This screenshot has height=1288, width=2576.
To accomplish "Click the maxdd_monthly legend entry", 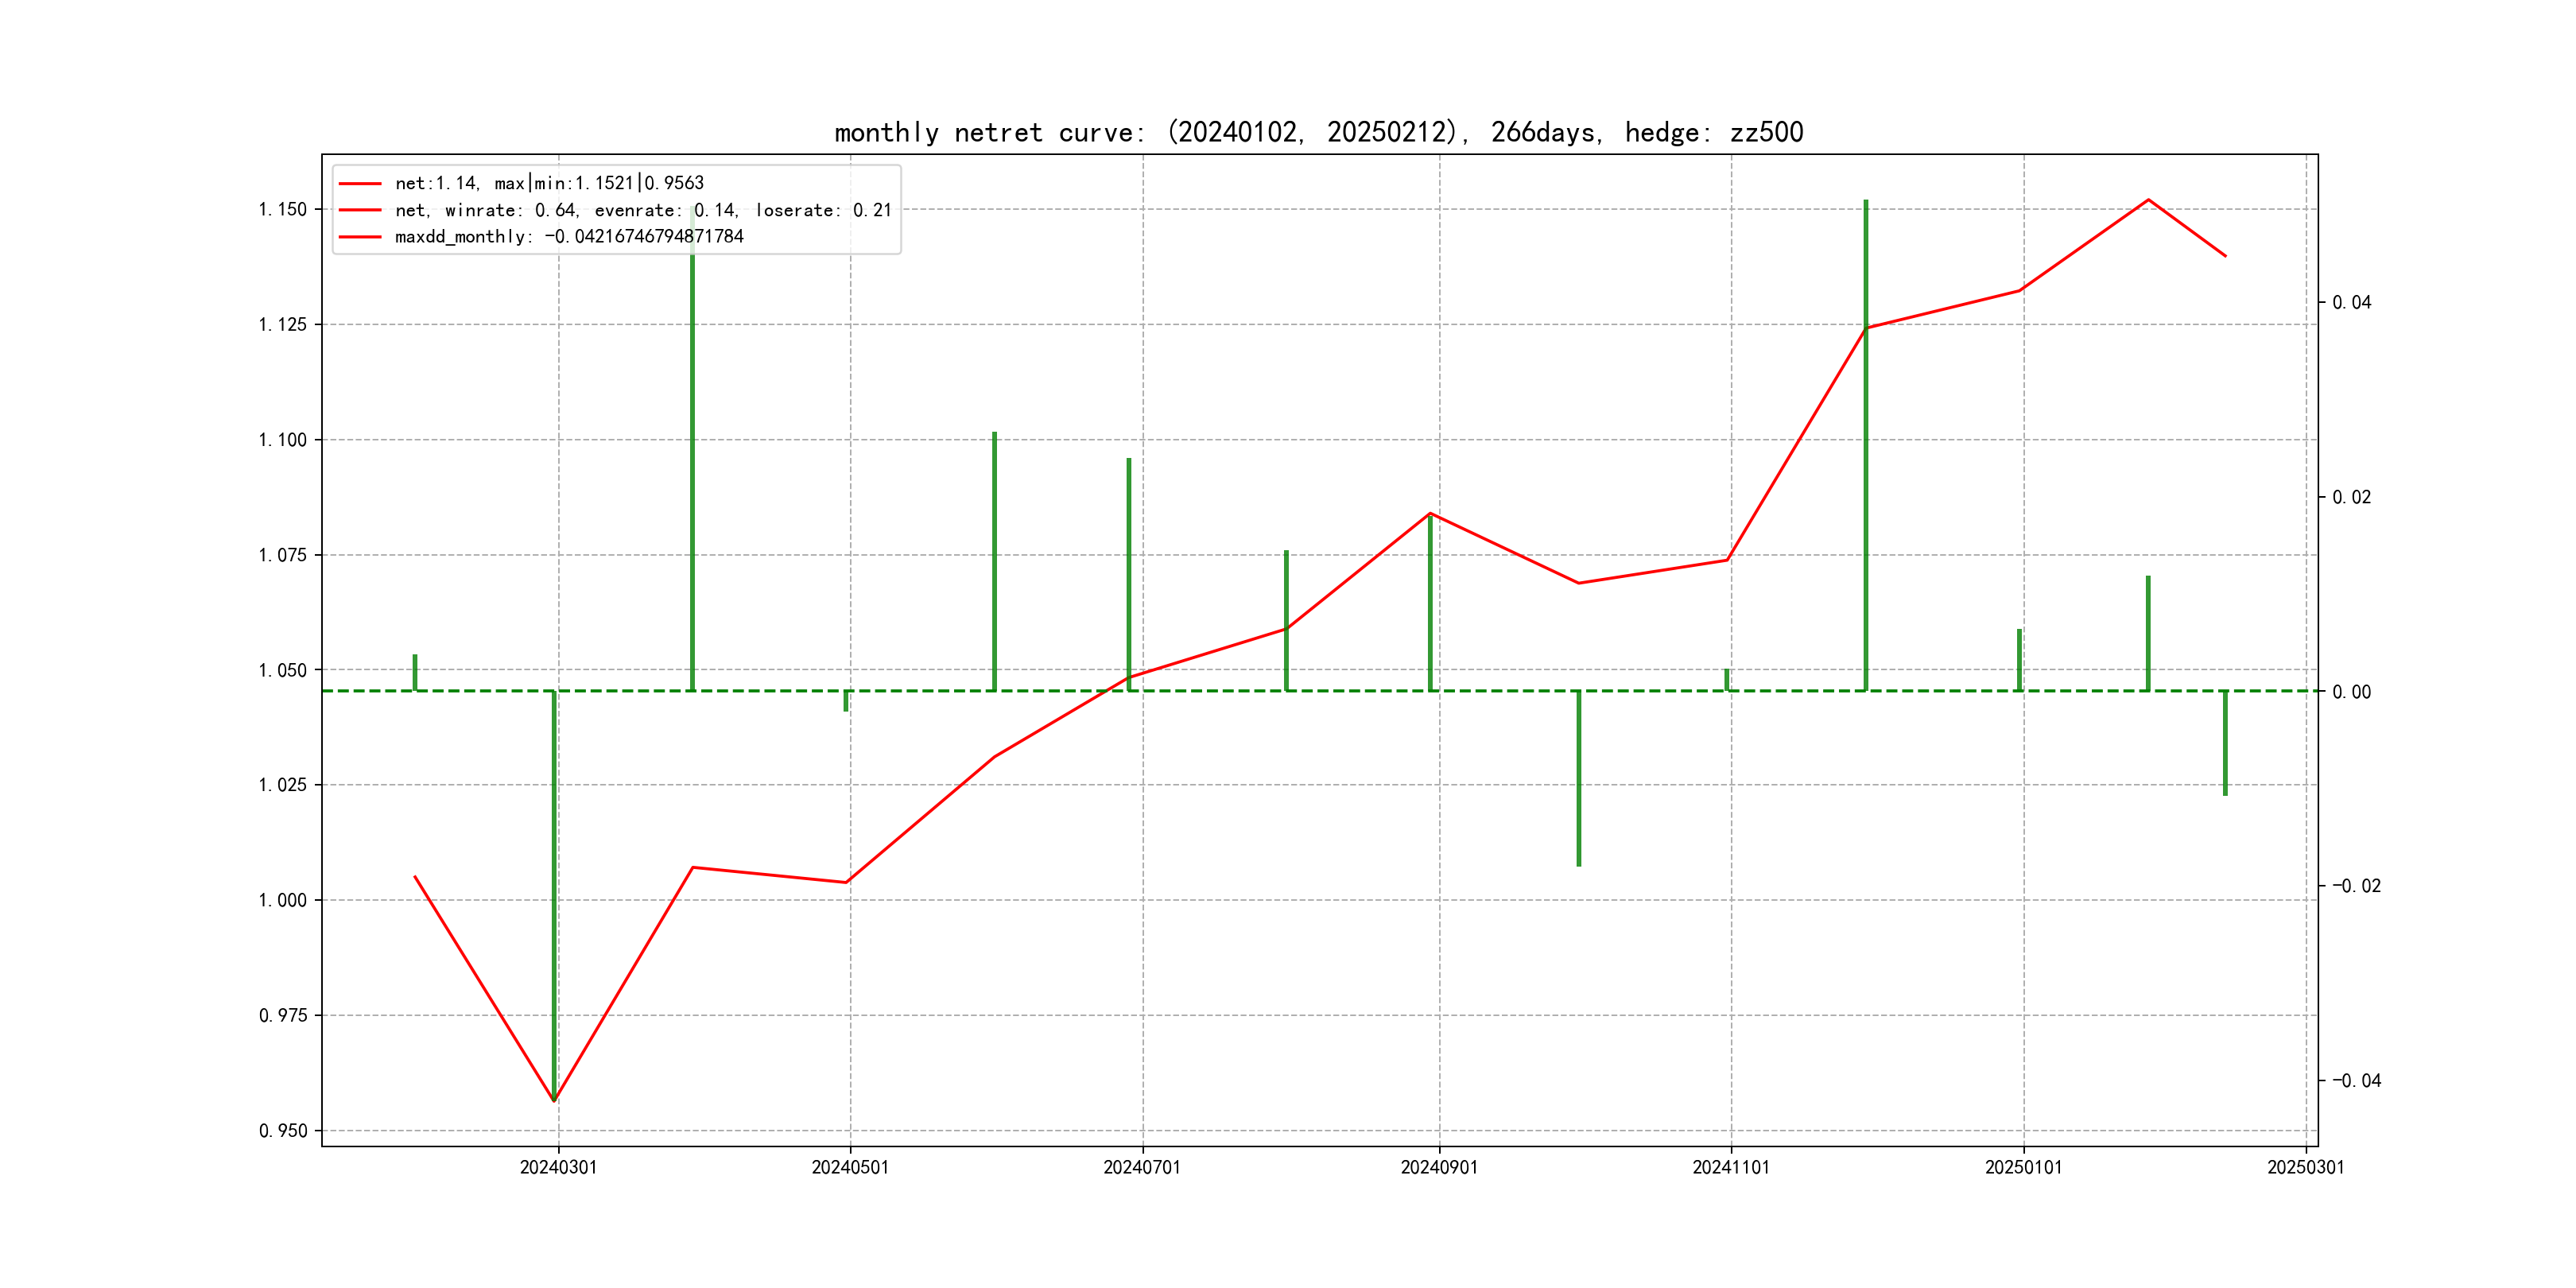I will point(568,237).
